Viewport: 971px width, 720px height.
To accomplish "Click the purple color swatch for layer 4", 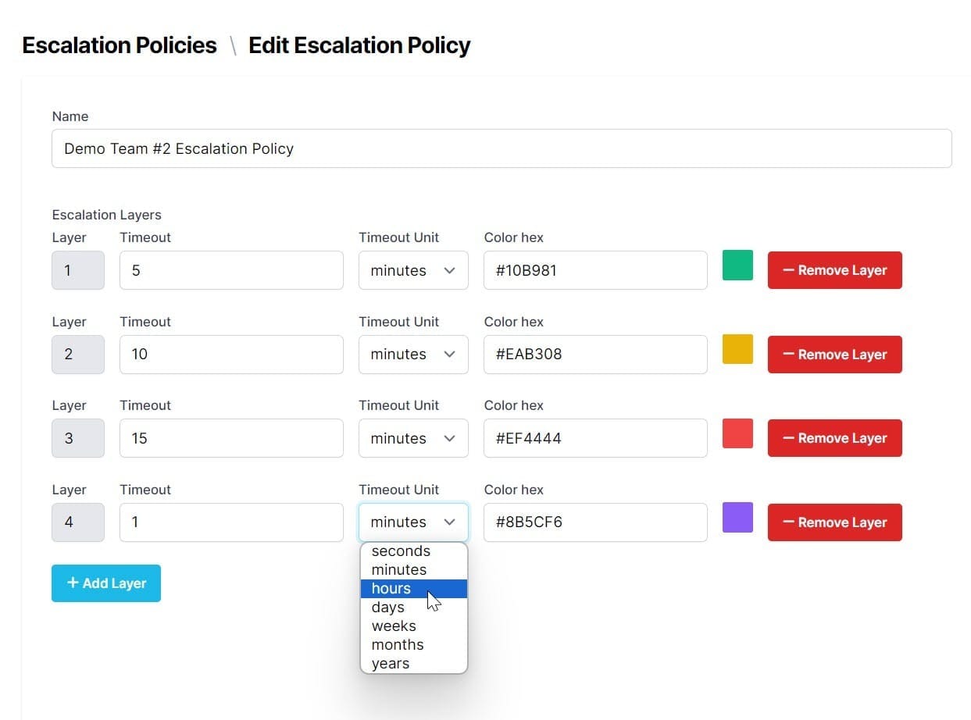I will coord(737,517).
